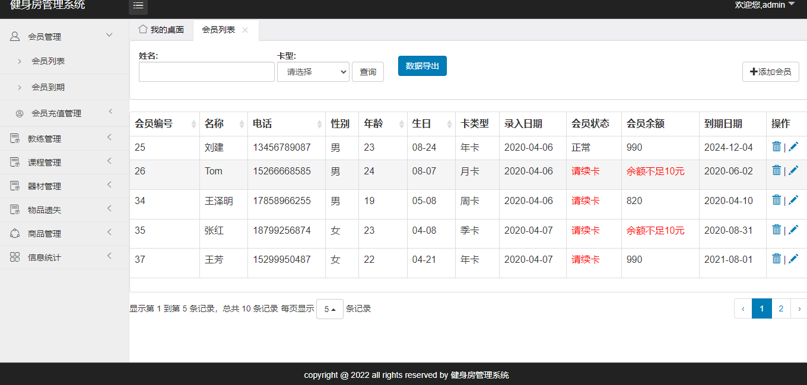807x385 pixels.
Task: Click the home icon on 我的桌面 tab
Action: click(142, 29)
